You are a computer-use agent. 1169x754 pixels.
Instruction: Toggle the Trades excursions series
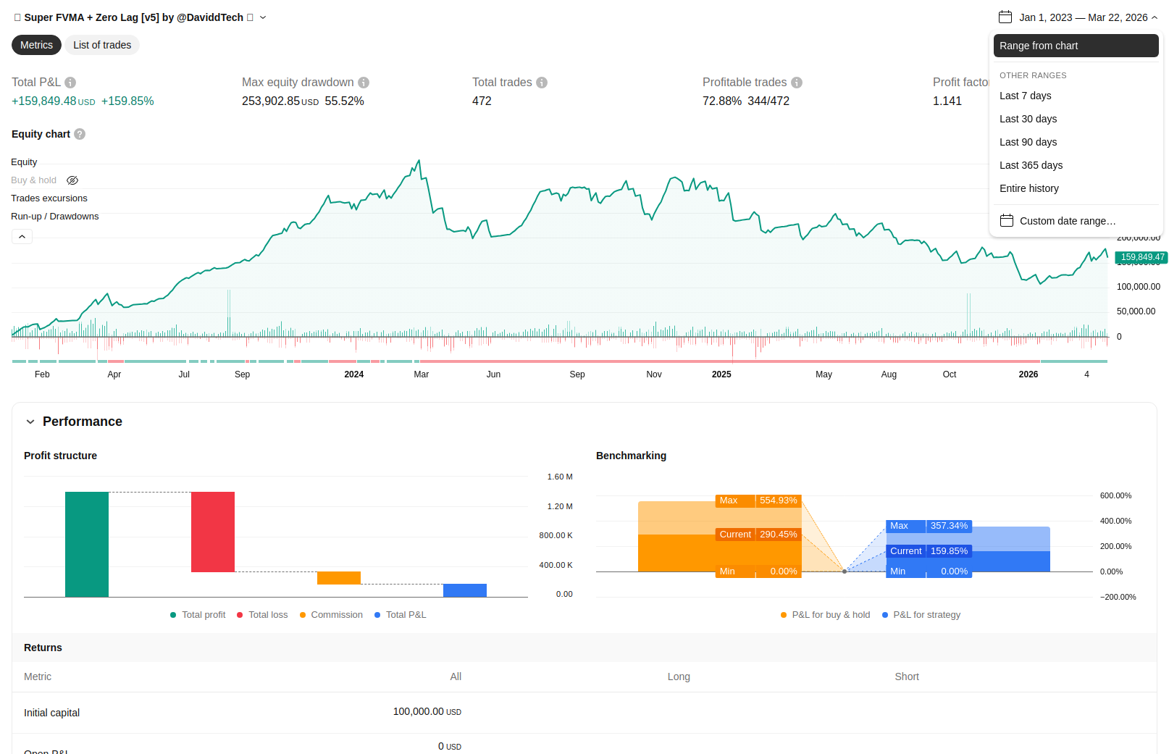click(x=49, y=198)
